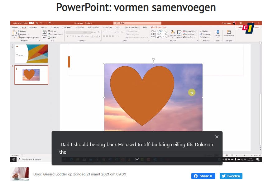The height and width of the screenshot is (186, 268).
Task: Click the font color button
Action: pyautogui.click(x=98, y=36)
